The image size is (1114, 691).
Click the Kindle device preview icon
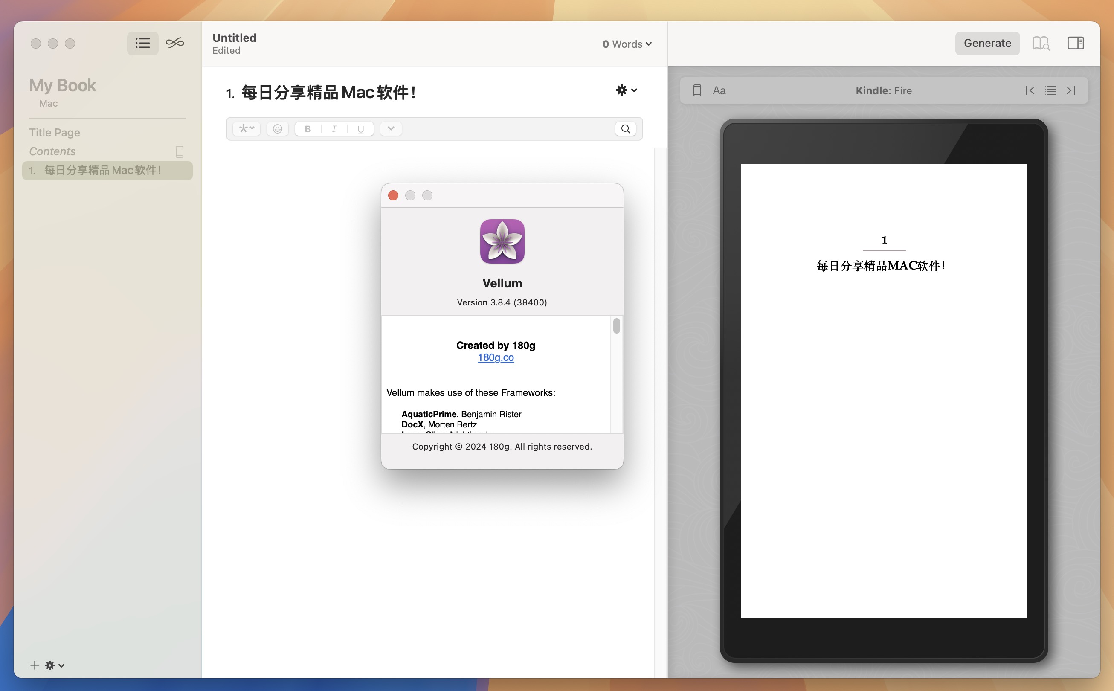[696, 90]
